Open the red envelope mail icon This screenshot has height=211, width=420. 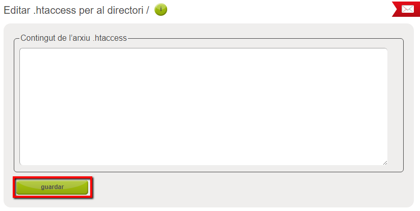click(407, 9)
